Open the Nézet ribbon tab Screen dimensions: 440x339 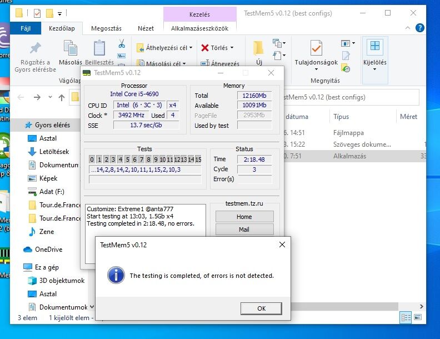point(146,28)
